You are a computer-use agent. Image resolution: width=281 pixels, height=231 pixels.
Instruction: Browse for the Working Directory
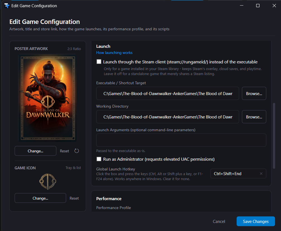(x=254, y=117)
